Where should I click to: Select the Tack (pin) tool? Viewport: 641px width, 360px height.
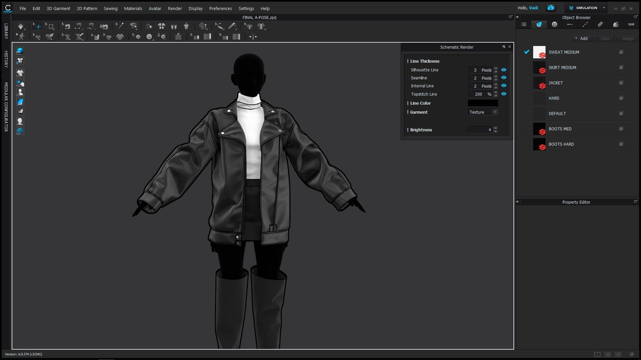click(x=120, y=26)
